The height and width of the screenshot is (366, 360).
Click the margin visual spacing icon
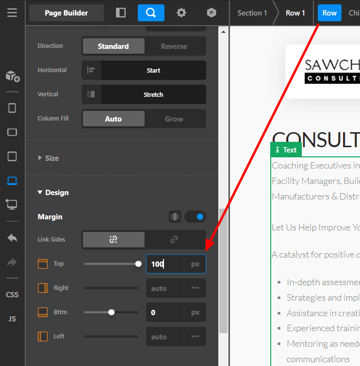(175, 216)
